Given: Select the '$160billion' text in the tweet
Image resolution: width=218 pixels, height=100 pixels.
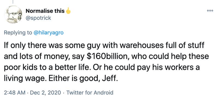Looking at the screenshot, I should point(106,57).
